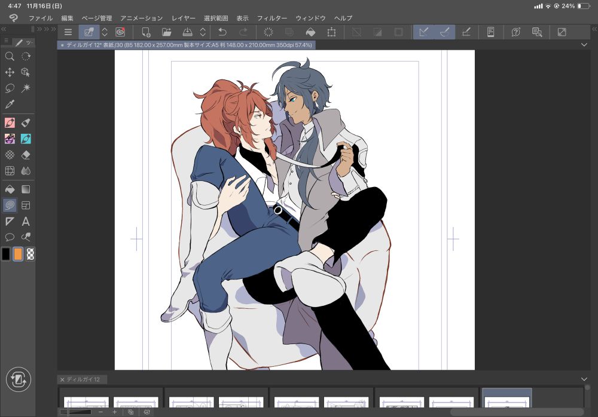The height and width of the screenshot is (417, 598).
Task: Choose the Eraser tool
Action: 26,155
